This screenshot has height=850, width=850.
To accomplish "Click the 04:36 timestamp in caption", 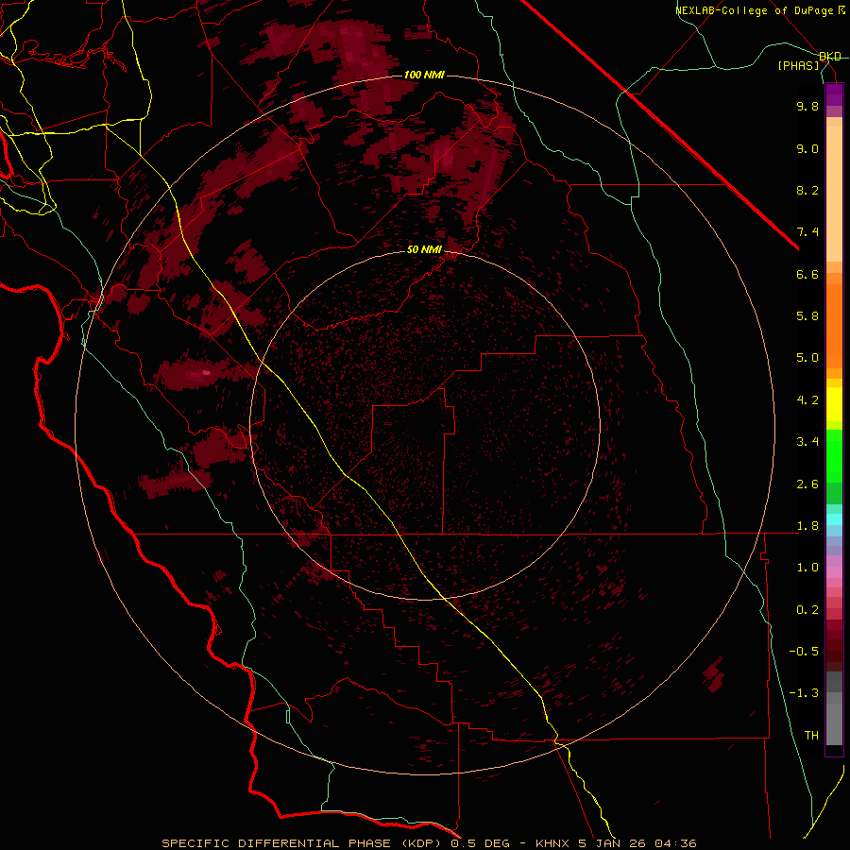I will point(675,843).
